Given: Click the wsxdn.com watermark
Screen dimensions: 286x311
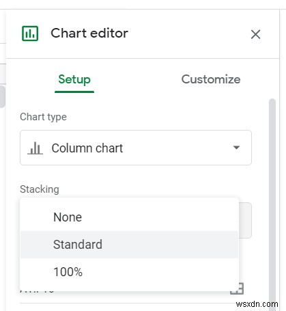Looking at the screenshot, I should click(257, 304).
